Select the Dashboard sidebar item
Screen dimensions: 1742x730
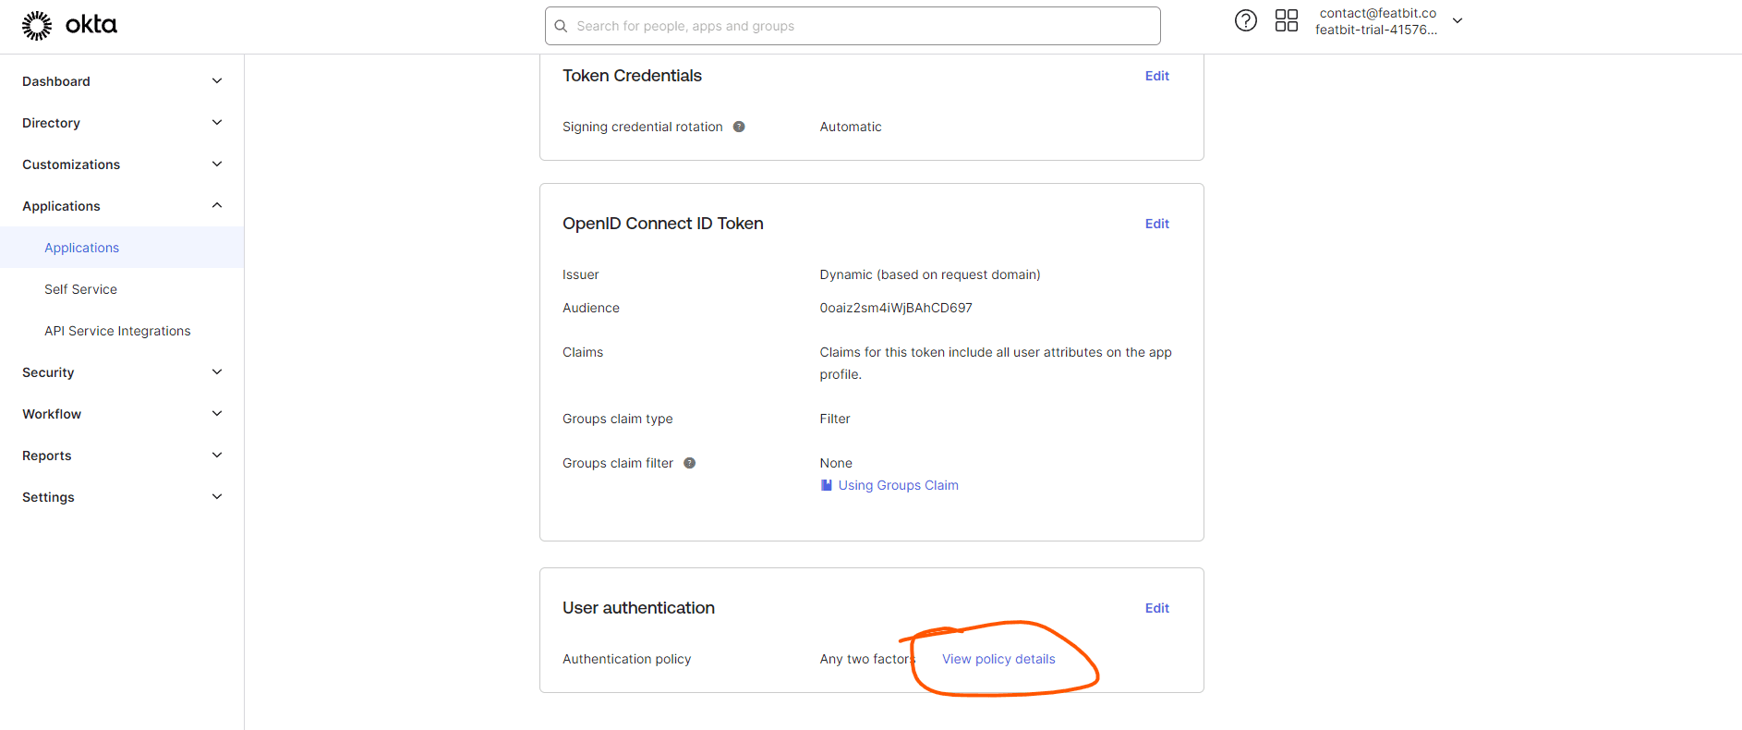pos(56,80)
